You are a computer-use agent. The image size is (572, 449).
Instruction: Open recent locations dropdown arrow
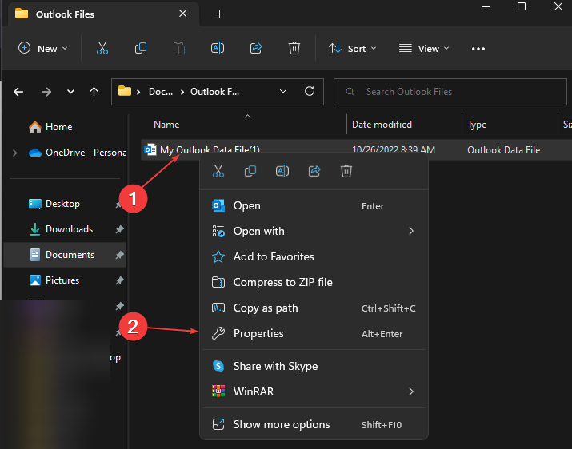[70, 92]
